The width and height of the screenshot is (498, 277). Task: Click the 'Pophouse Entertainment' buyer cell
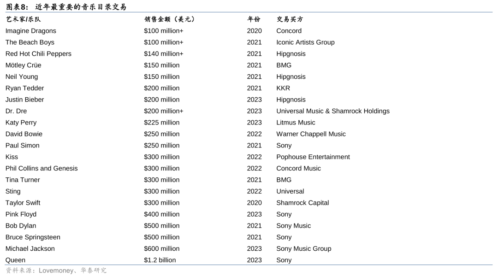point(313,157)
